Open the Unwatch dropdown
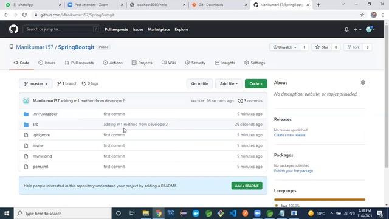This screenshot has height=219, width=389. [285, 47]
